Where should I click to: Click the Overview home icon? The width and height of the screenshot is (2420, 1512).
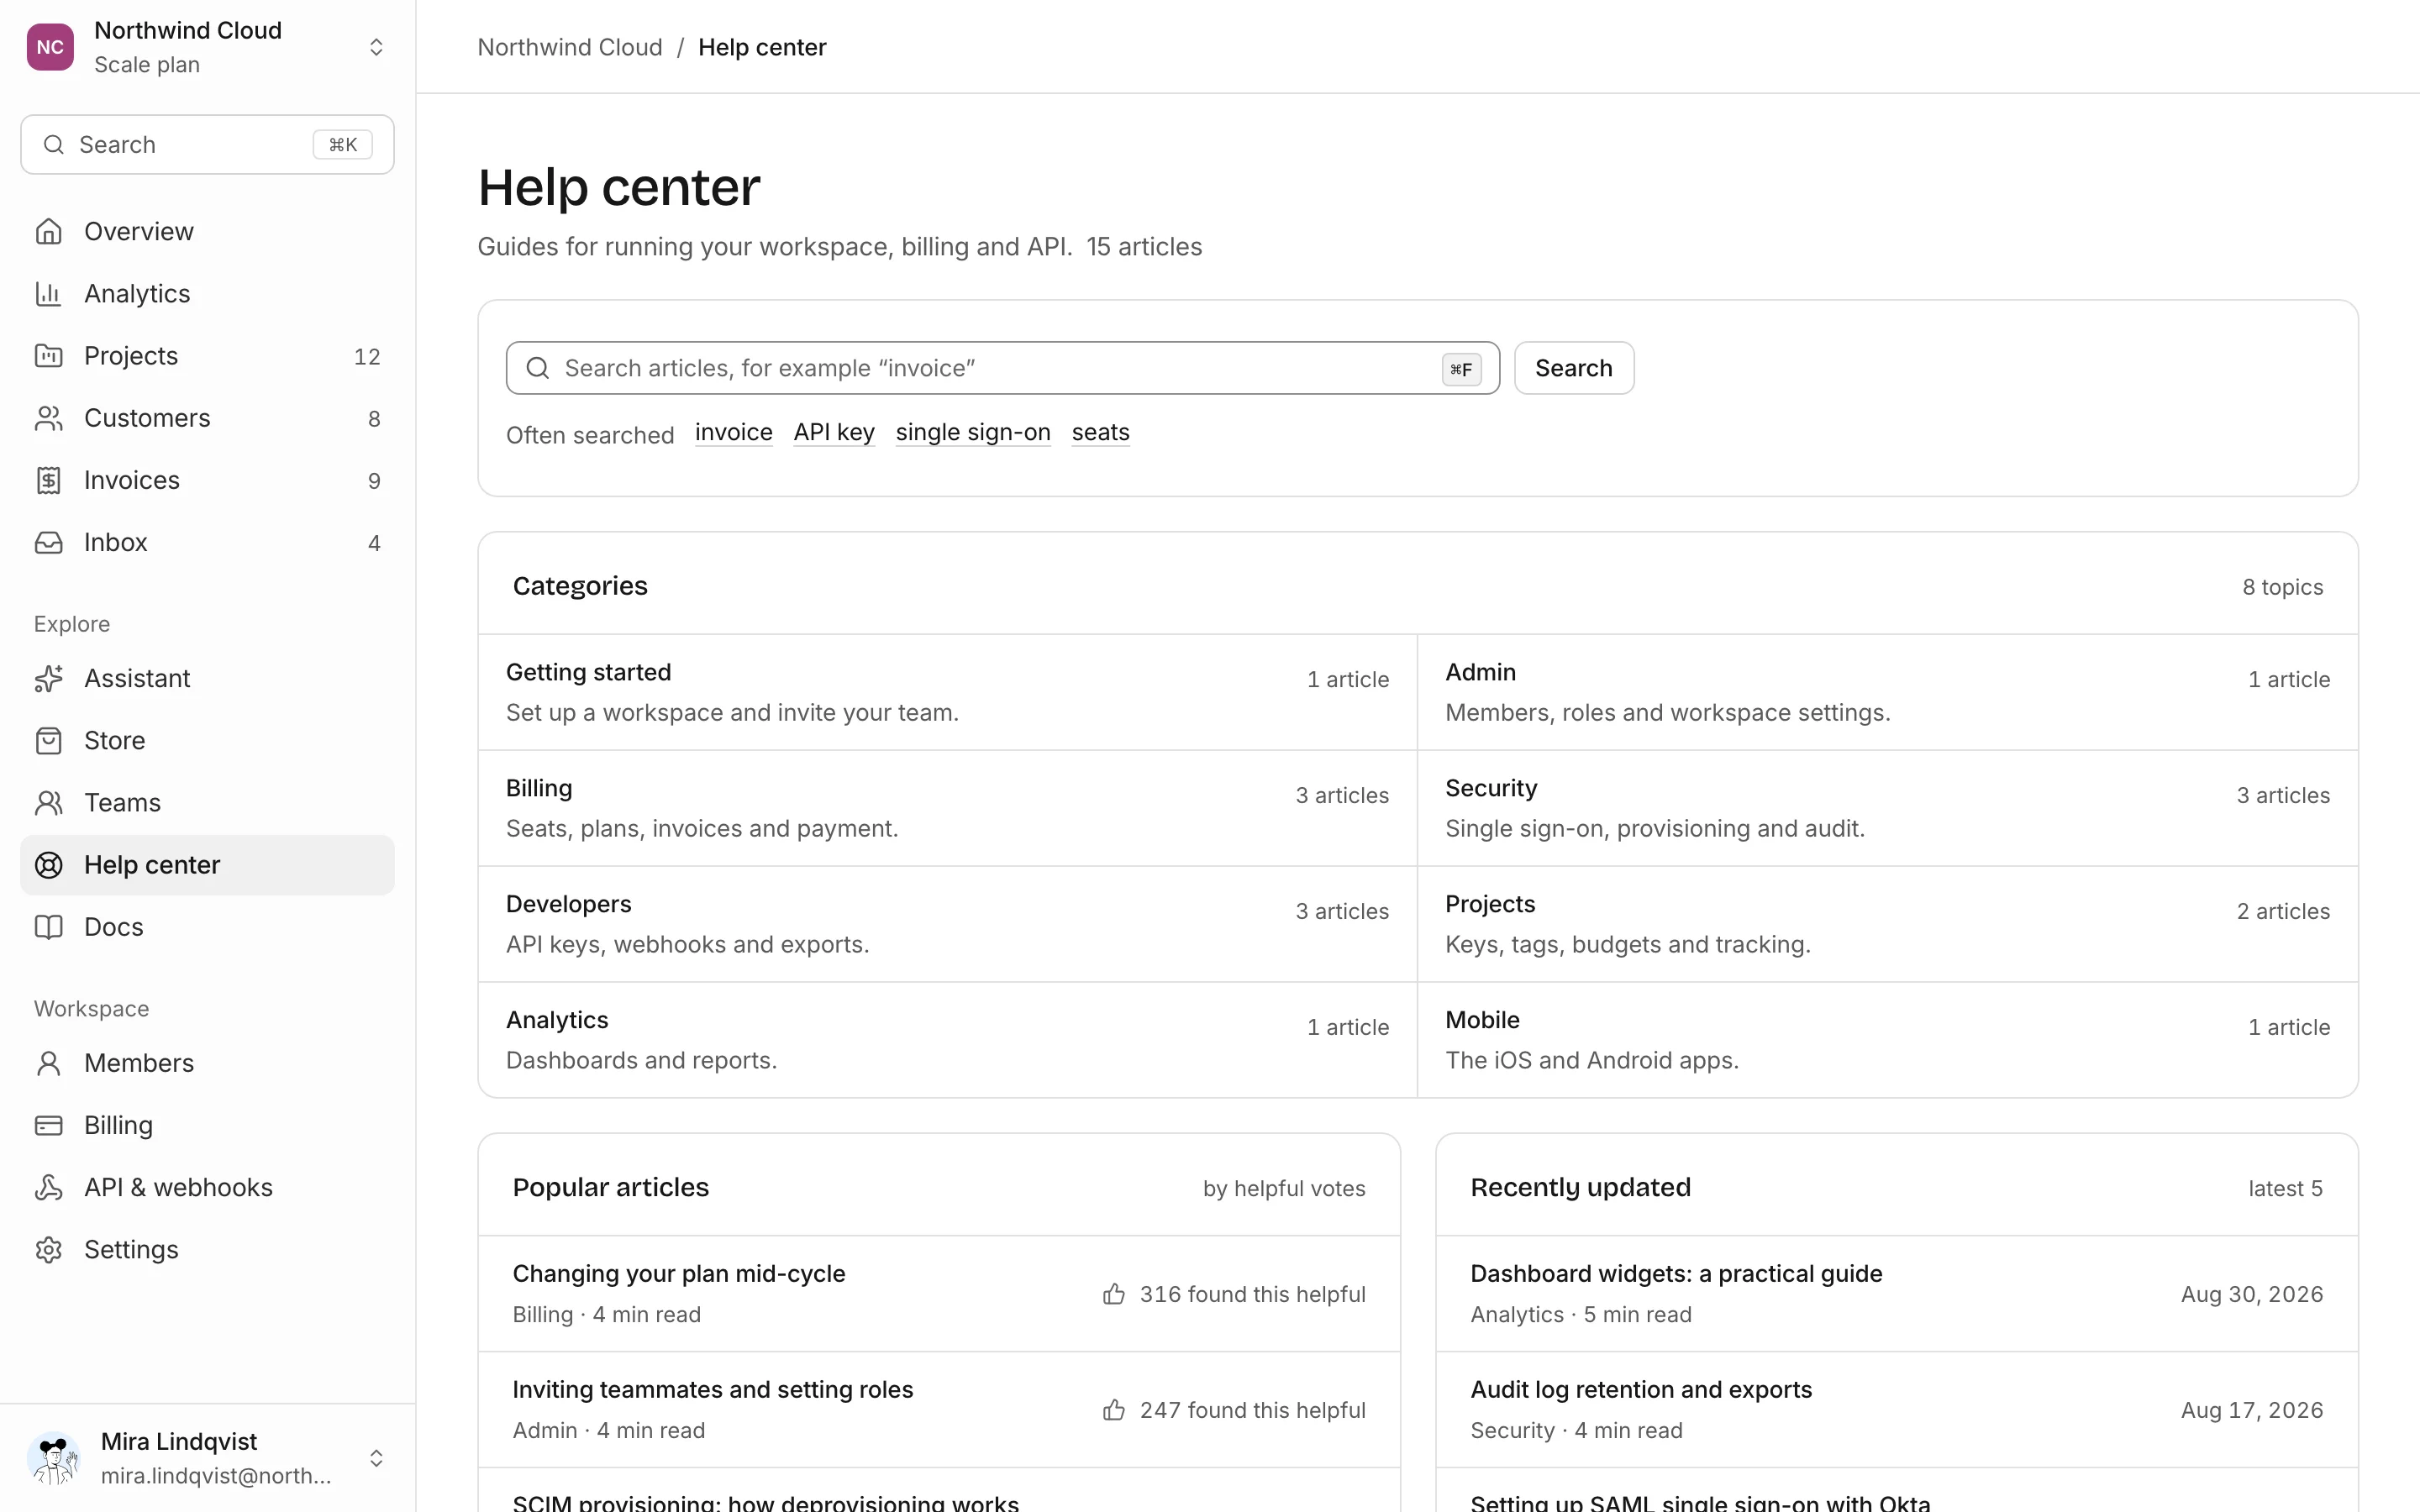[48, 232]
